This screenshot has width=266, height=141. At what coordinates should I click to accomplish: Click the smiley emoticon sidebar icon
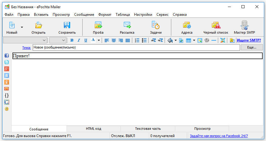pyautogui.click(x=7, y=109)
